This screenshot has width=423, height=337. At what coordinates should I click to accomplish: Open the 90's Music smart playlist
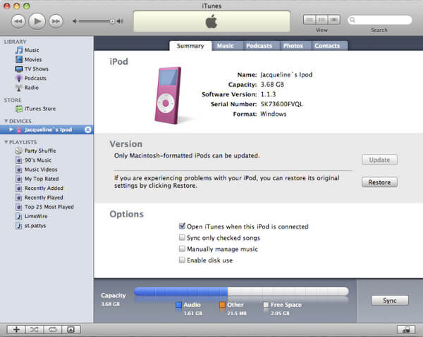pyautogui.click(x=33, y=160)
